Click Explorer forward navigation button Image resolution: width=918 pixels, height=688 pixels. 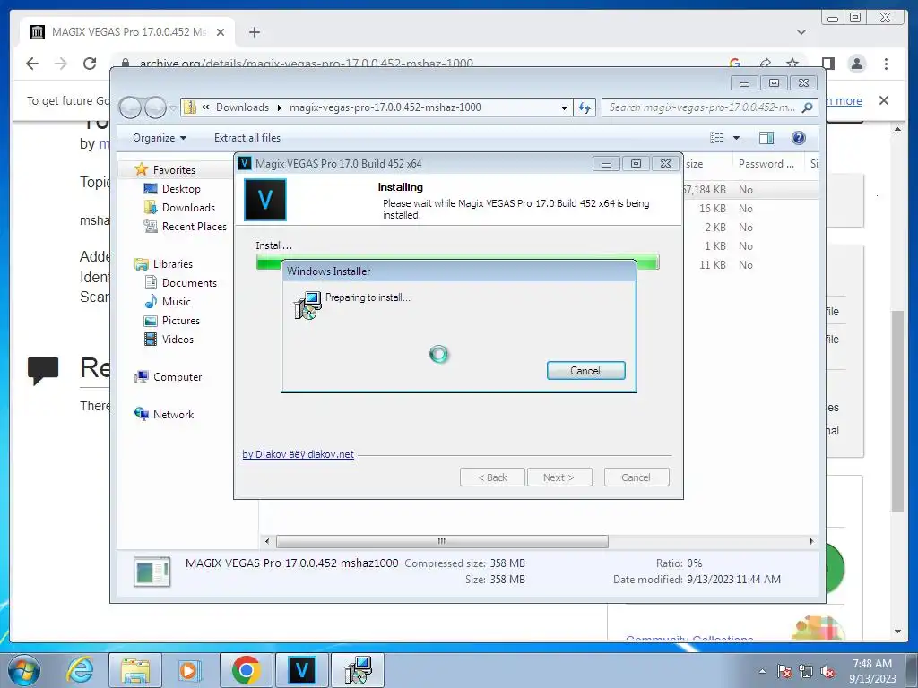tap(155, 107)
